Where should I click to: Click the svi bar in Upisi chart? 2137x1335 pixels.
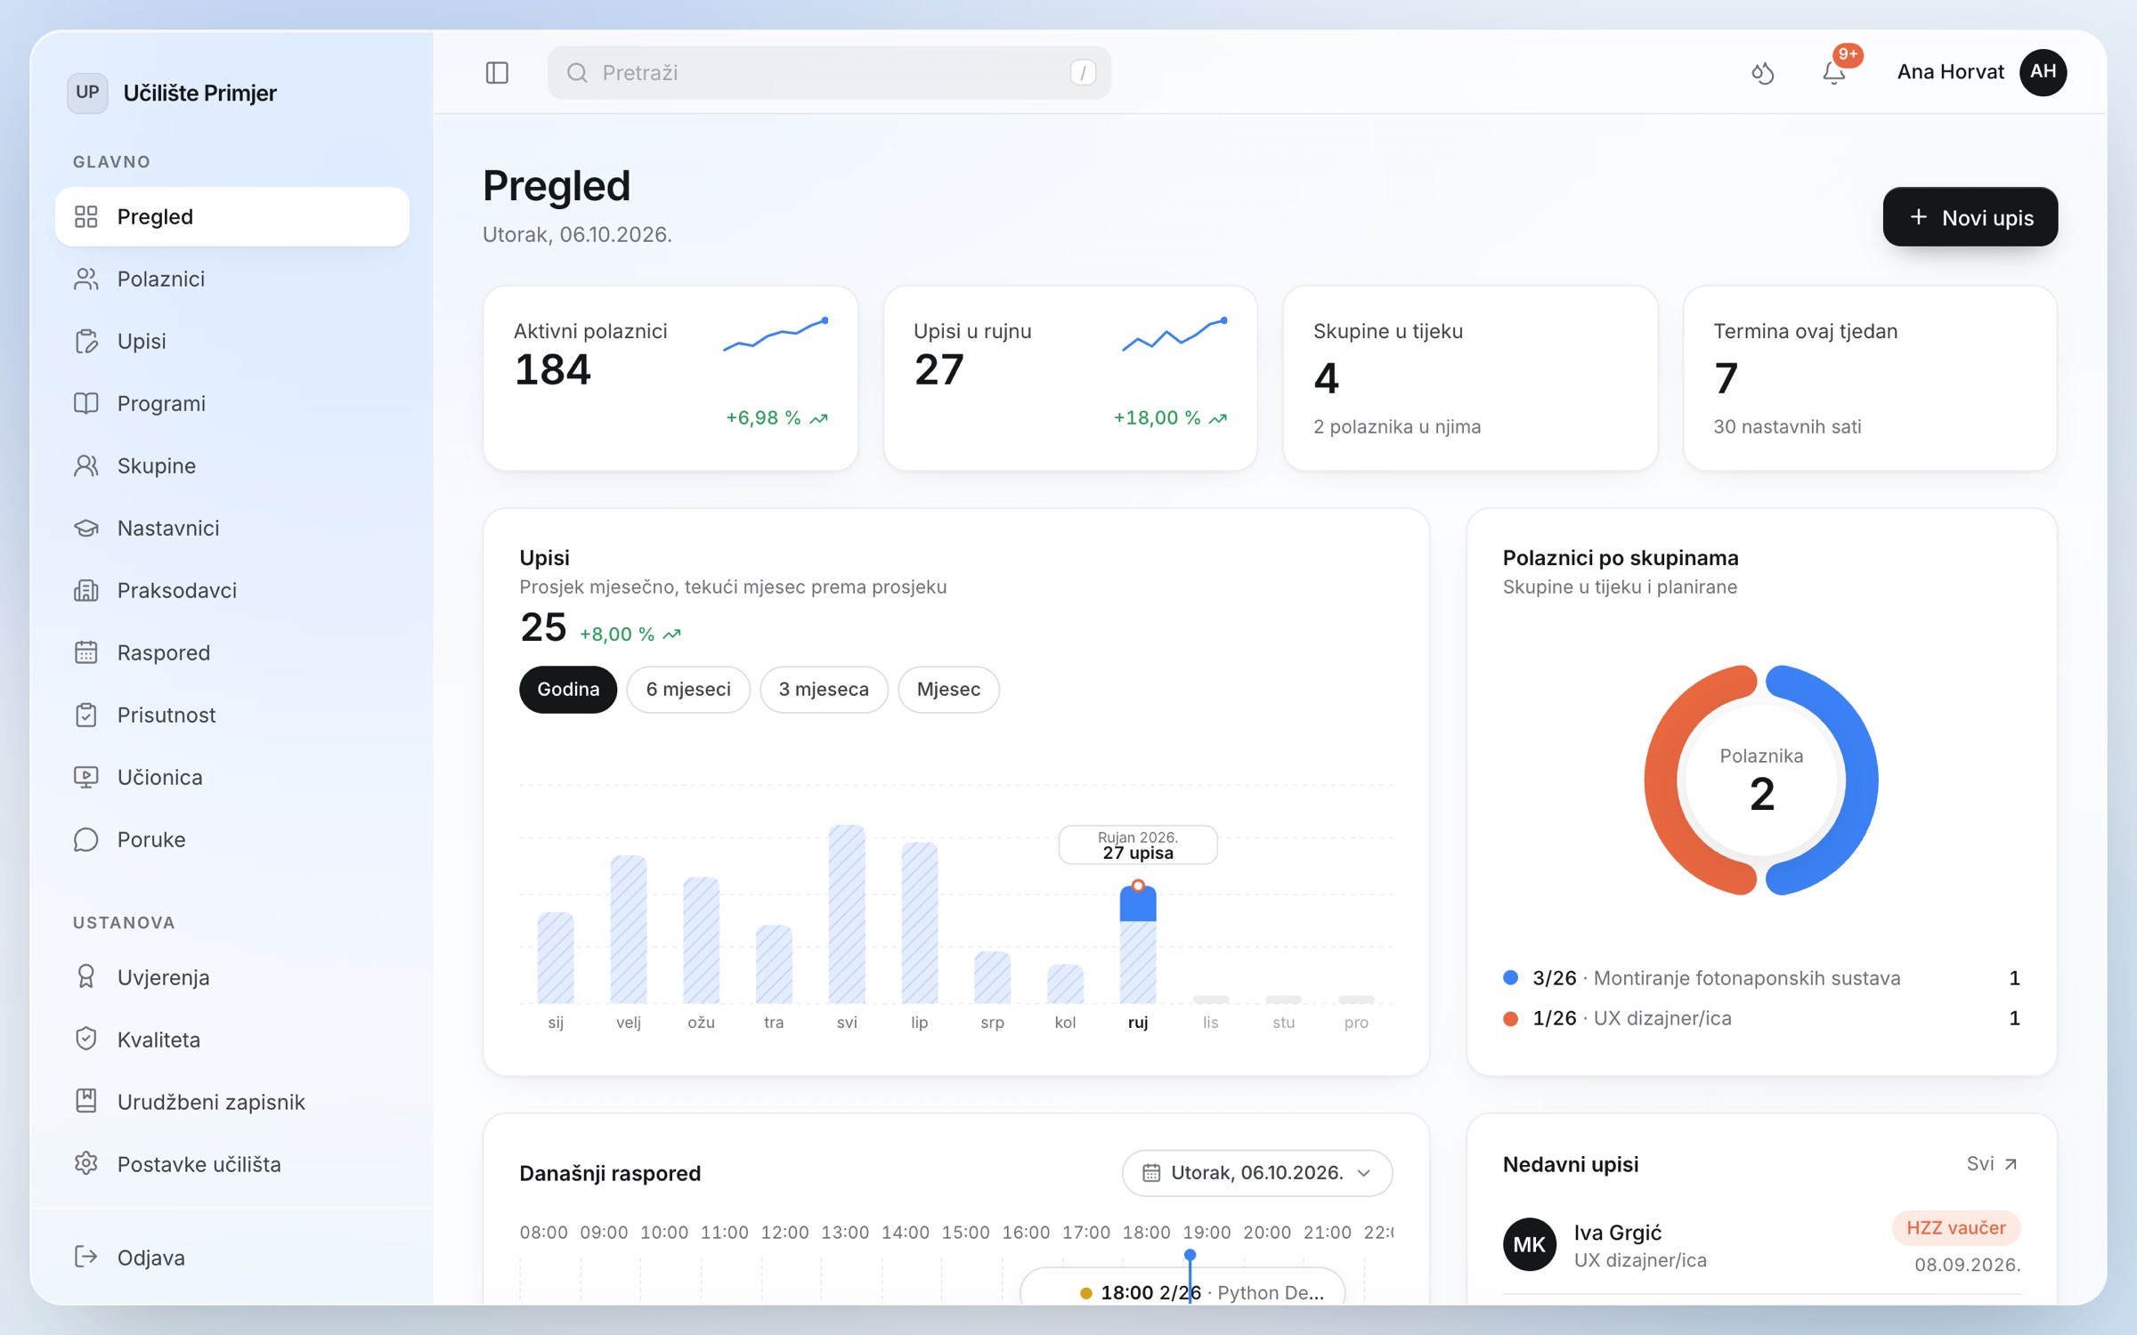847,914
